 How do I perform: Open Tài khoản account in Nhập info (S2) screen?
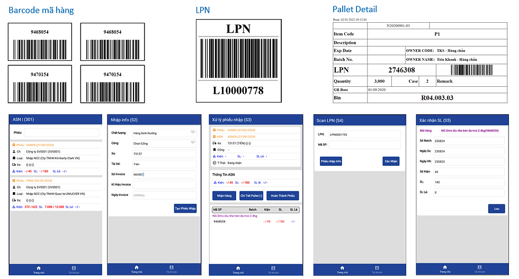tap(172, 269)
